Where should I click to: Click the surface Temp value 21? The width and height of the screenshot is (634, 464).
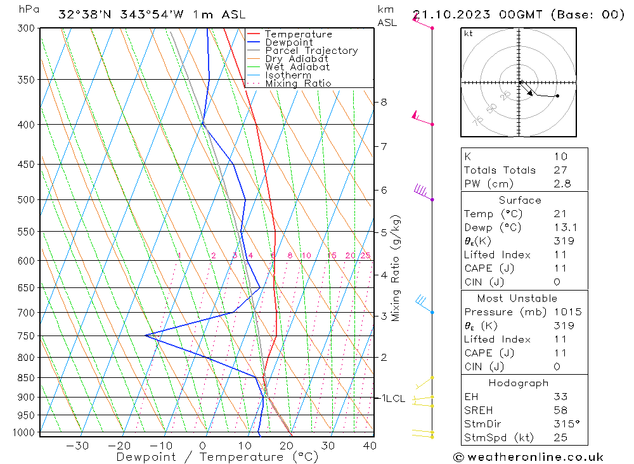[x=560, y=213]
